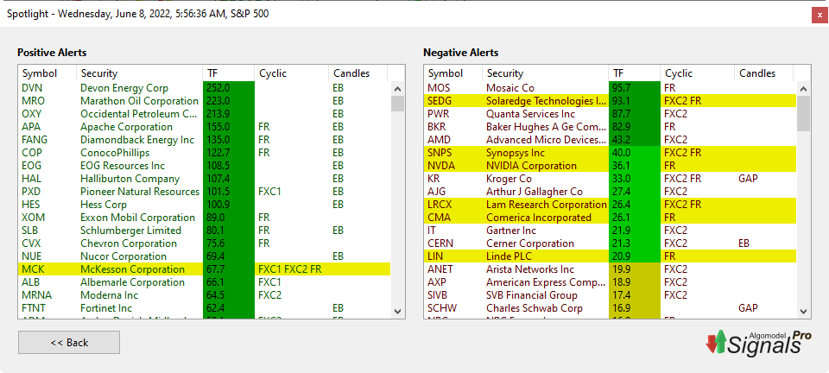
Task: Select Gartner Inc row
Action: (x=611, y=231)
